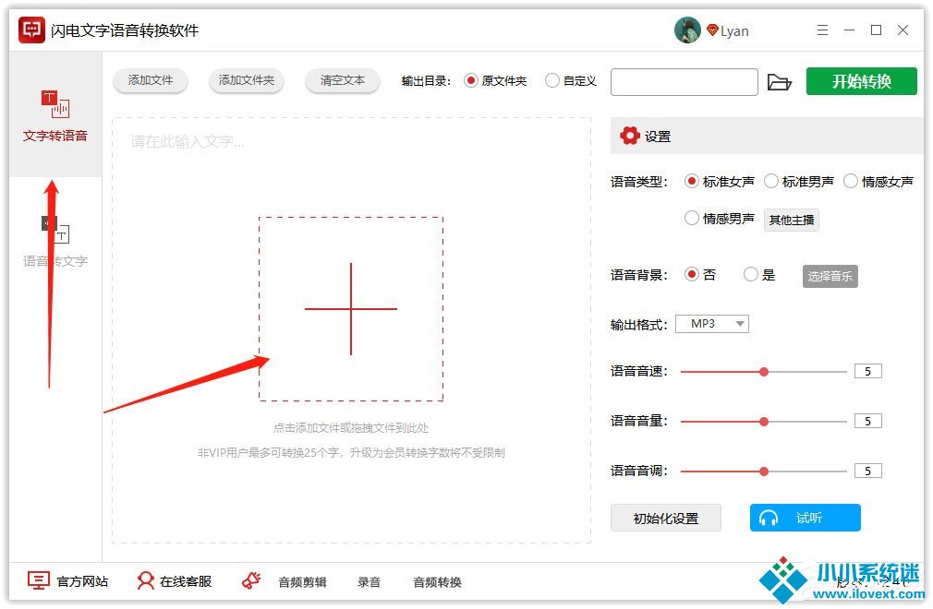The height and width of the screenshot is (609, 933).
Task: Start conversion with 开始转换 button
Action: (862, 81)
